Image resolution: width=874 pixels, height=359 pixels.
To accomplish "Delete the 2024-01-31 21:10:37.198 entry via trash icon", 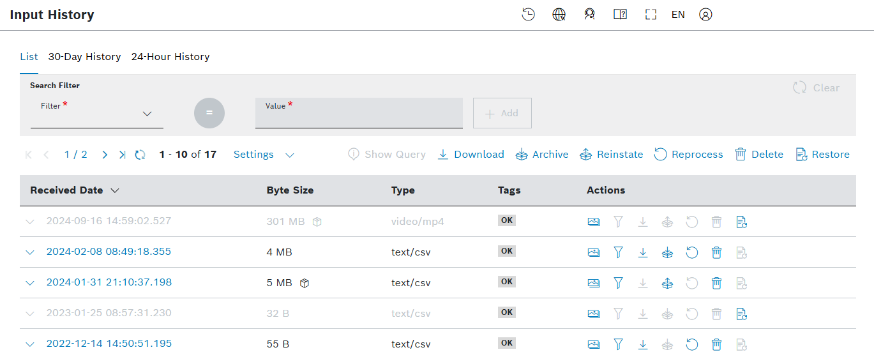I will pyautogui.click(x=717, y=283).
